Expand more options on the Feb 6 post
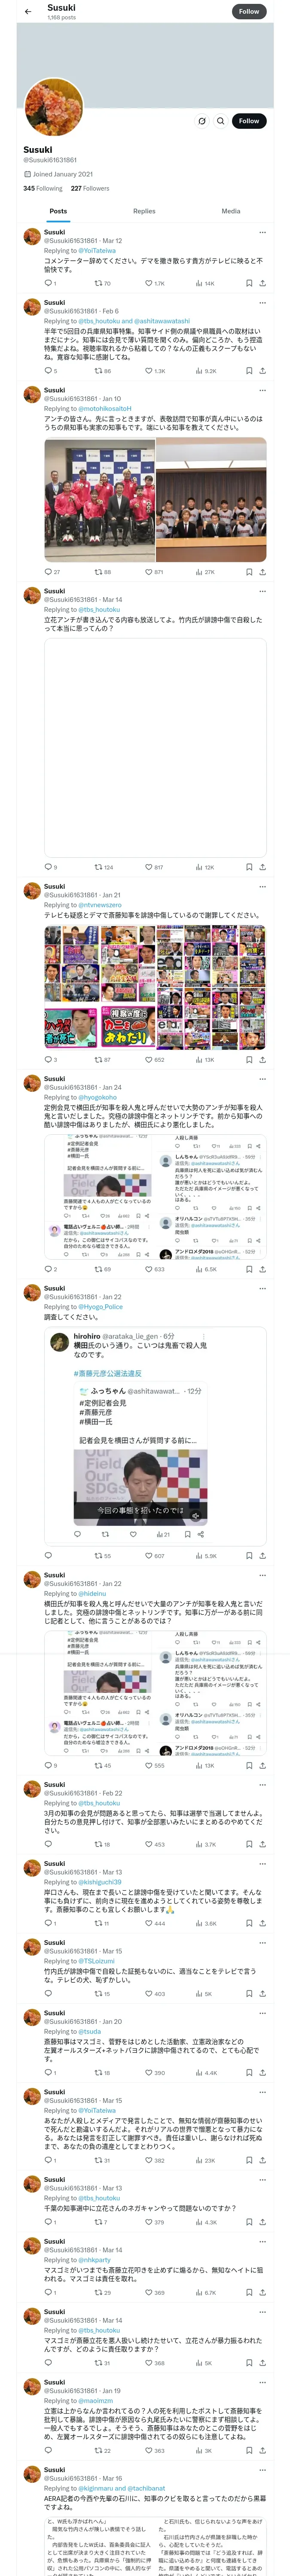 click(262, 302)
